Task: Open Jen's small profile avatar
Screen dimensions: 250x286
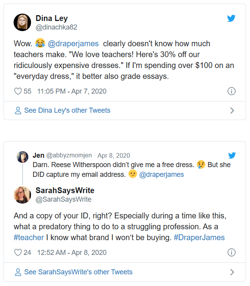Action: click(x=23, y=157)
